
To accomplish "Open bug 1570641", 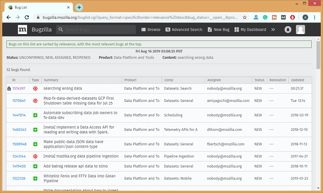I will 19,101.
